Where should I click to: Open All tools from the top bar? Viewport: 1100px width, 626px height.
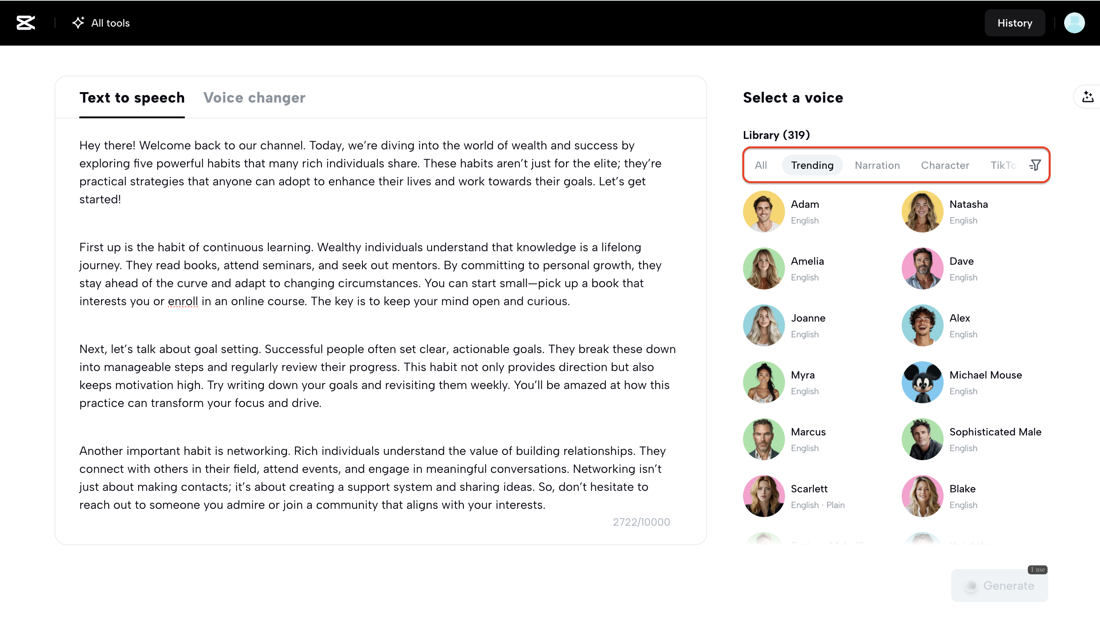[101, 23]
